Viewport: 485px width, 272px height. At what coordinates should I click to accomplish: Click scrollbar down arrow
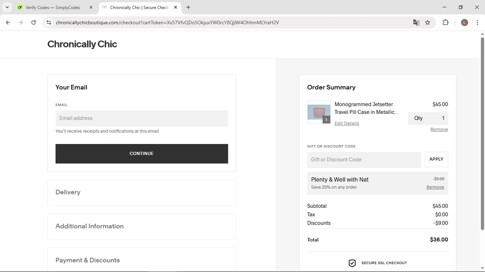coord(482,268)
